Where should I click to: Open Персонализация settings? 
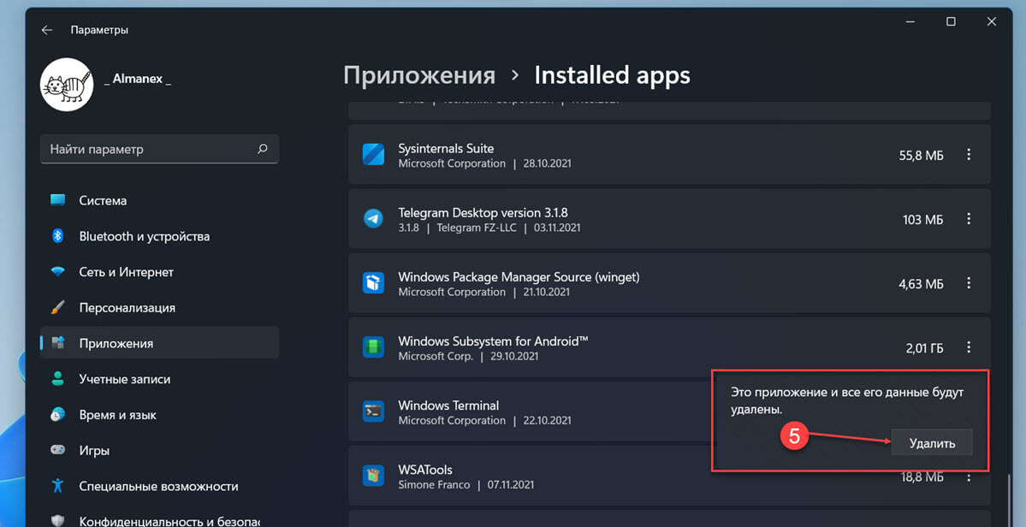tap(160, 307)
